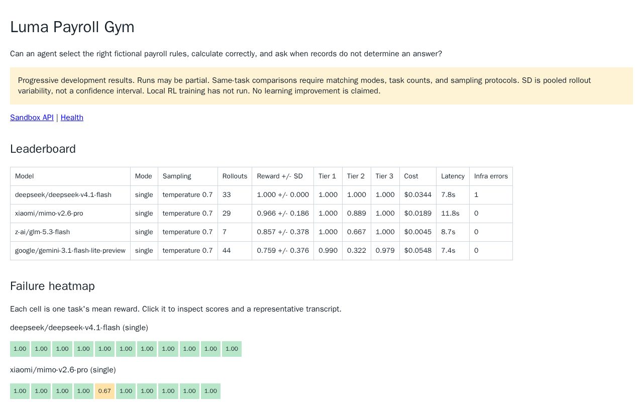This screenshot has height=402, width=643.
Task: Click the reward value 0.857 +/- 0.378
Action: click(283, 232)
